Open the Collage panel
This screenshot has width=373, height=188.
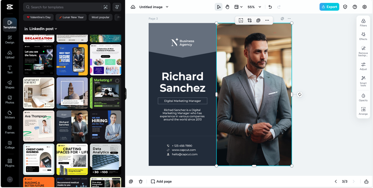10,145
